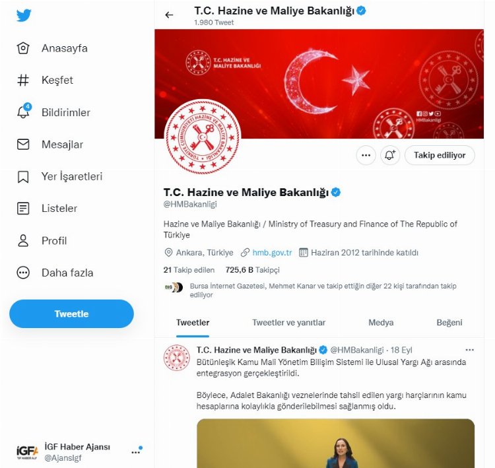This screenshot has height=468, width=495.
Task: Open tweet options three-dot menu
Action: [469, 350]
